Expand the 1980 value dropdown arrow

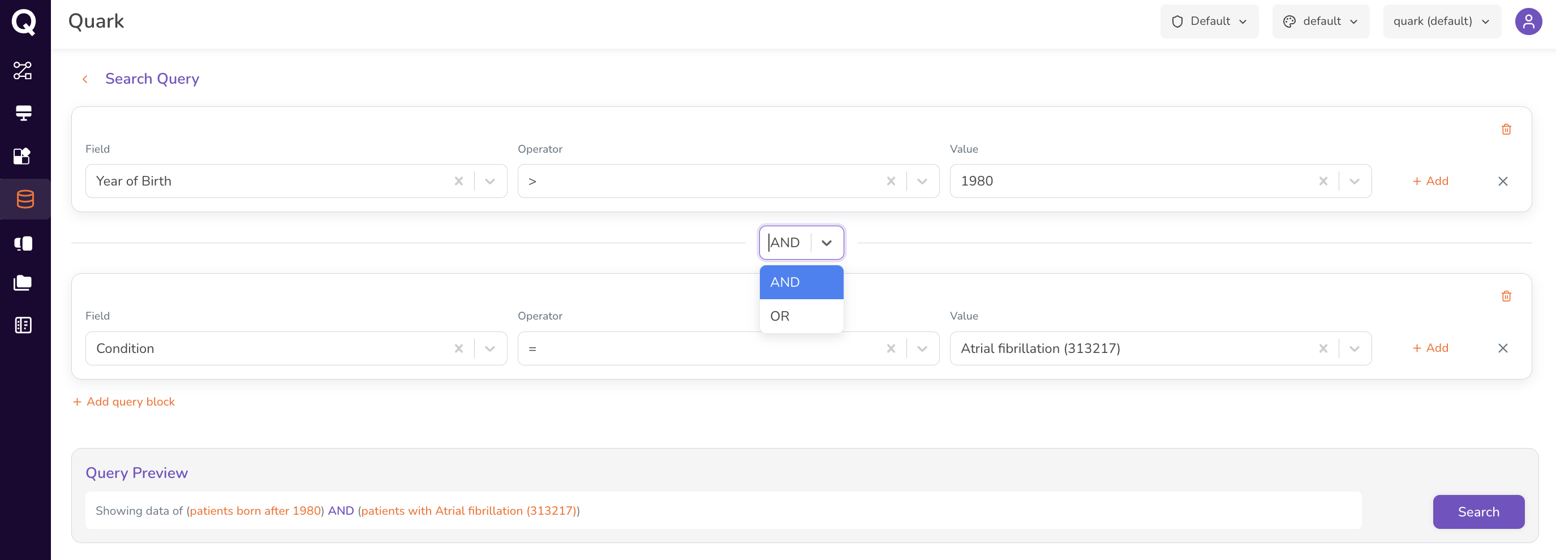[x=1354, y=181]
